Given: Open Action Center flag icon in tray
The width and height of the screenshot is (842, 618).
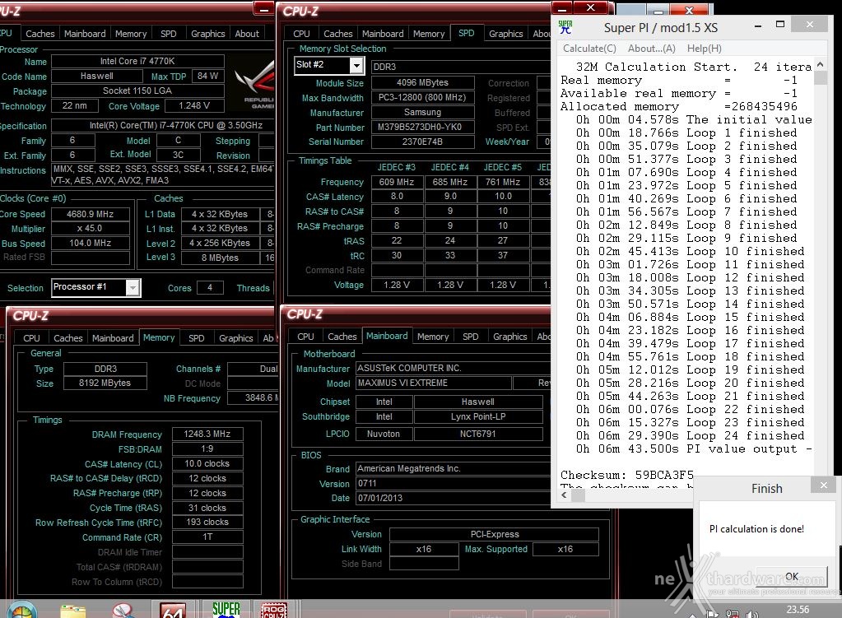Looking at the screenshot, I should click(713, 614).
